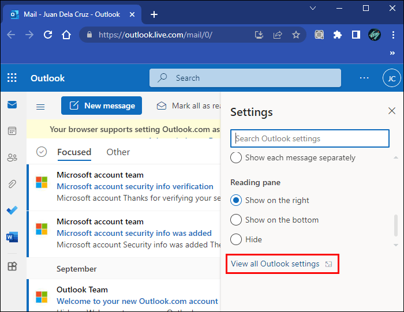Launch Word from the left sidebar
Screen dimensions: 404x312
coord(12,237)
